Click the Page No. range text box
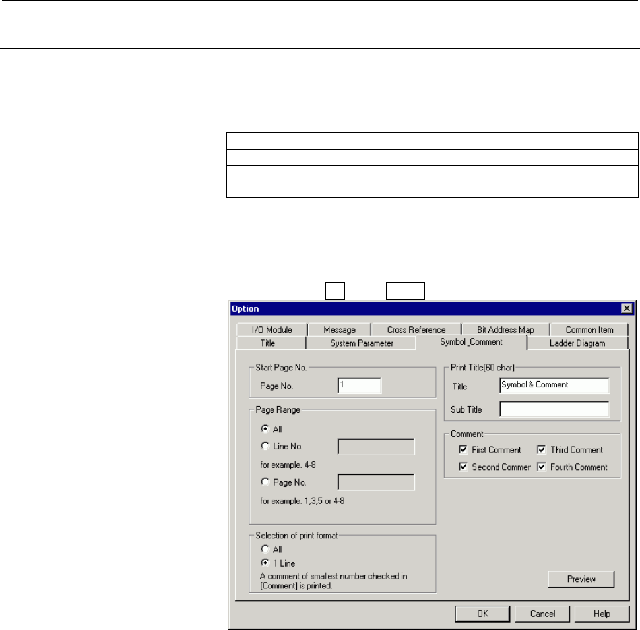Image resolution: width=640 pixels, height=630 pixels. 376,482
